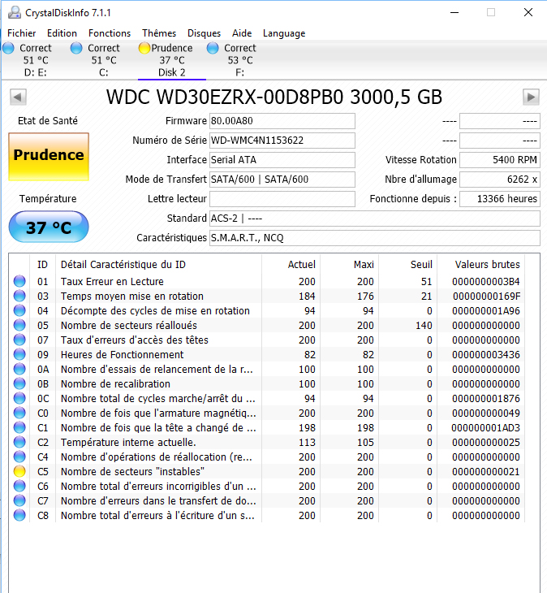Click the blue status orb for drive F:
Image resolution: width=547 pixels, height=593 pixels.
pyautogui.click(x=213, y=49)
